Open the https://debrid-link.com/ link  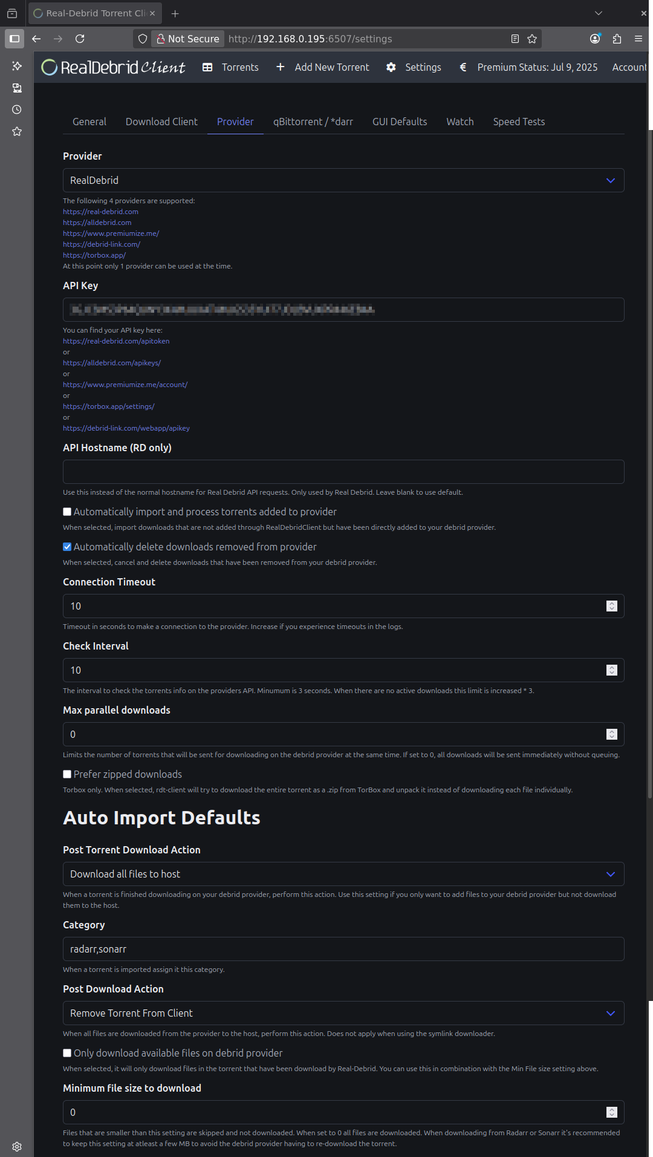[x=102, y=244]
